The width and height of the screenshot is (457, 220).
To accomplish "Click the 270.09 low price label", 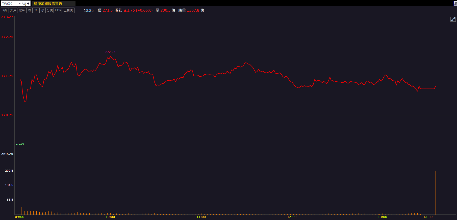I will pyautogui.click(x=20, y=144).
